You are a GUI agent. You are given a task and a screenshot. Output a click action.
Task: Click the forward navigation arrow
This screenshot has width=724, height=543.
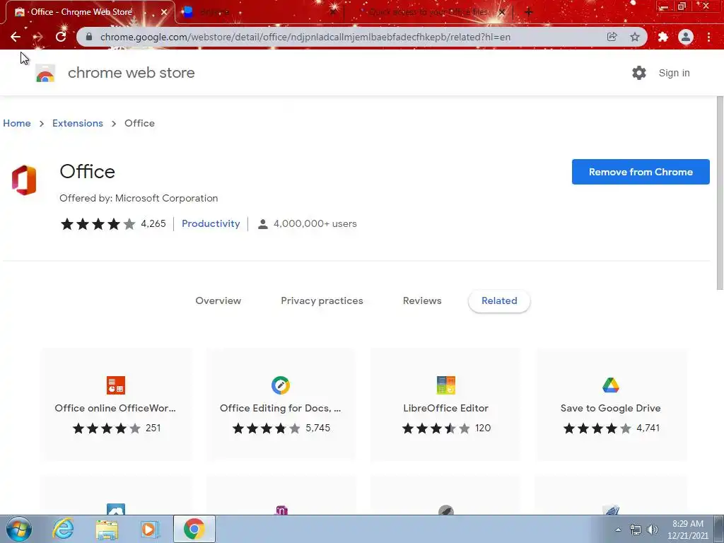pyautogui.click(x=38, y=37)
